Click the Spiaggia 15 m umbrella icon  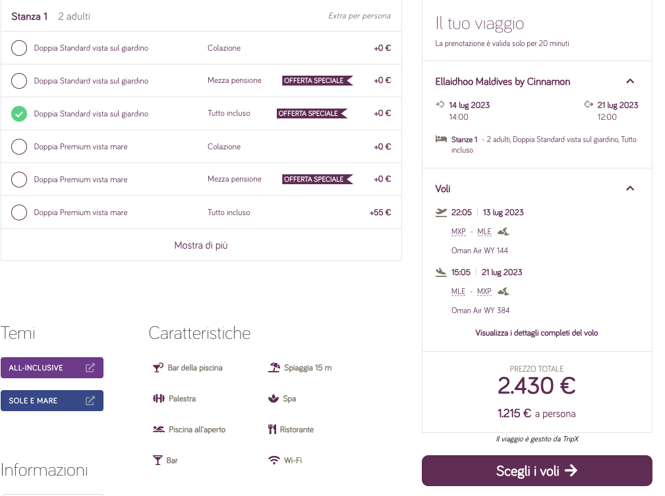pyautogui.click(x=274, y=368)
